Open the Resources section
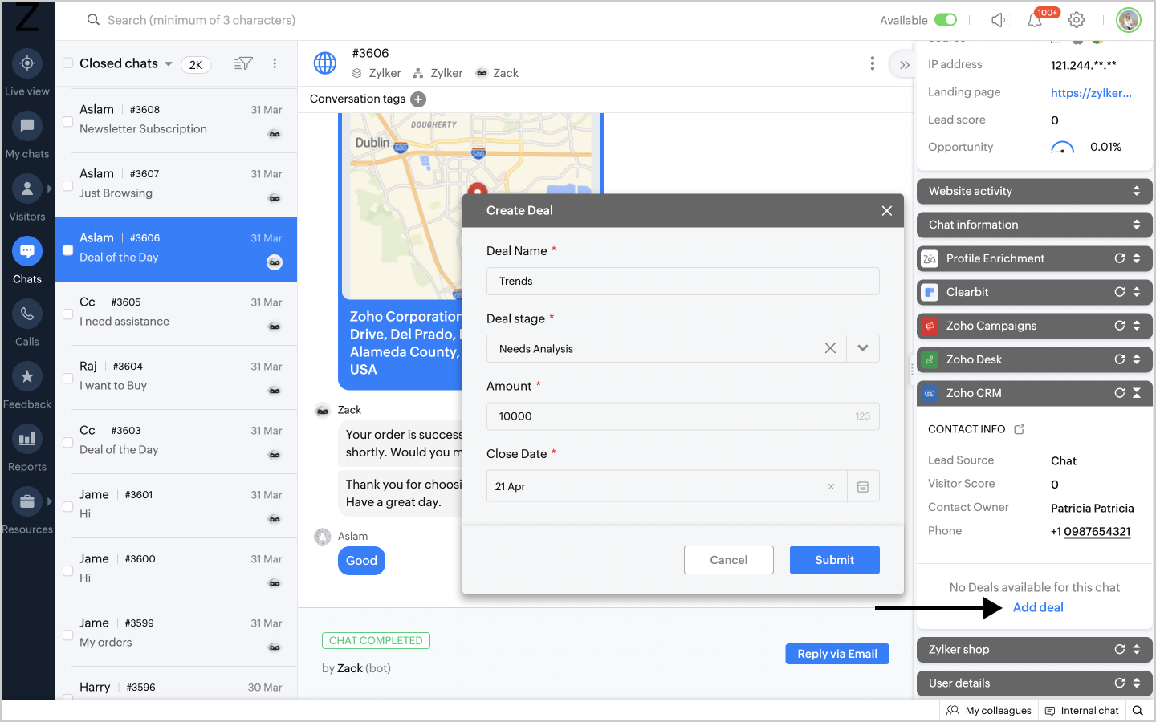This screenshot has height=722, width=1156. (27, 510)
